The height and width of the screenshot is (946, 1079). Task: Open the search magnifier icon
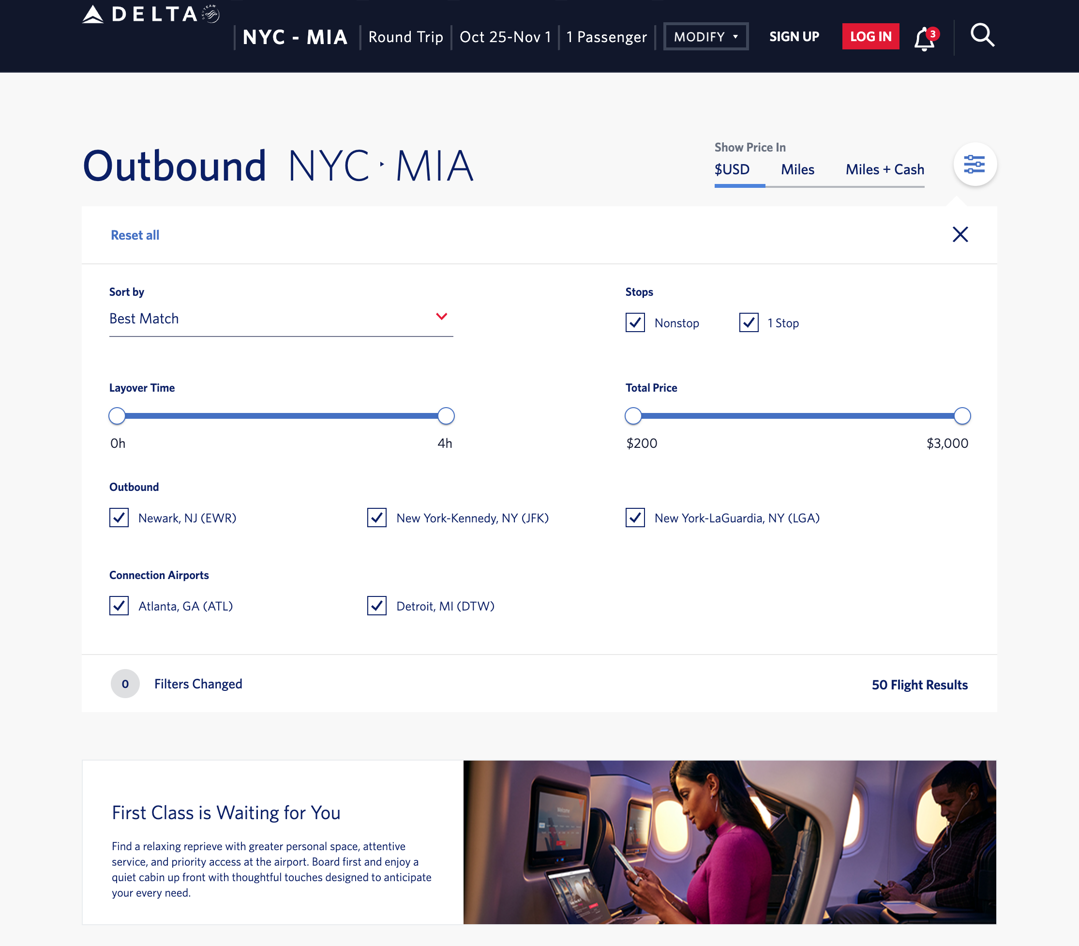pyautogui.click(x=981, y=35)
